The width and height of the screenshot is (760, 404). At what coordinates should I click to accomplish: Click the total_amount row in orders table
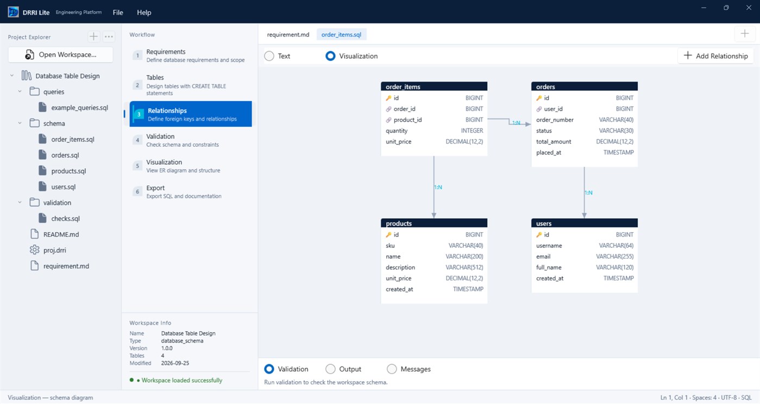point(585,141)
